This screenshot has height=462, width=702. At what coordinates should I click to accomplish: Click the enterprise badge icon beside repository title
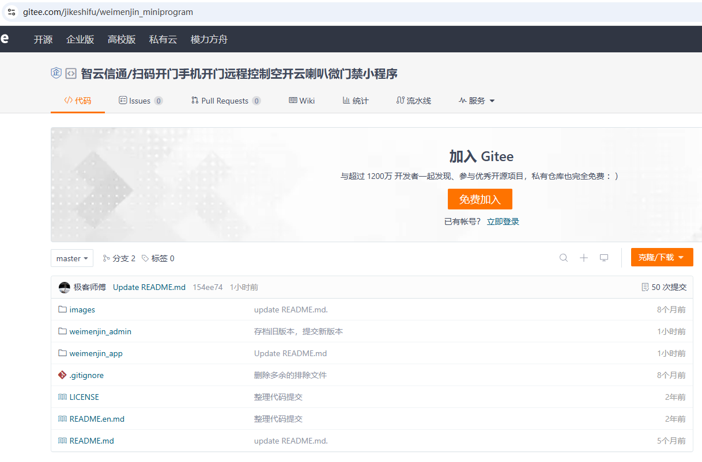[x=56, y=73]
